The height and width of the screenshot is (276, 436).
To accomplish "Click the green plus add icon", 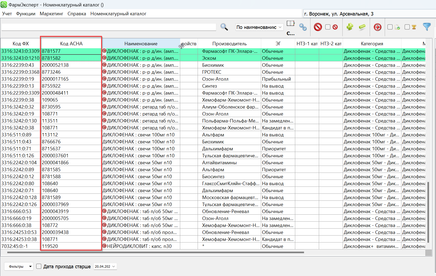I will 350,27.
